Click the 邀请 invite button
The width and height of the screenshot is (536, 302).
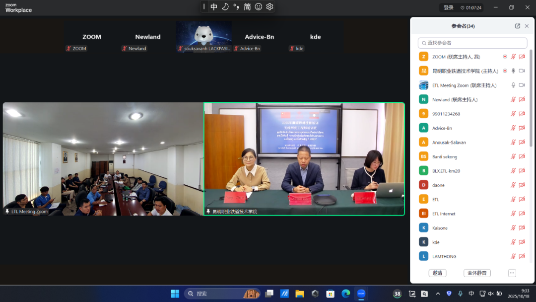pos(437,273)
